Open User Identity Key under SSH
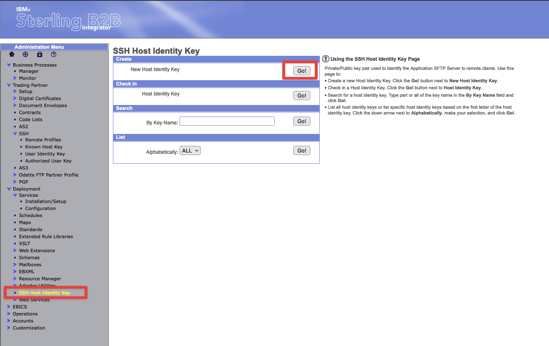The image size is (549, 346). pyautogui.click(x=45, y=154)
